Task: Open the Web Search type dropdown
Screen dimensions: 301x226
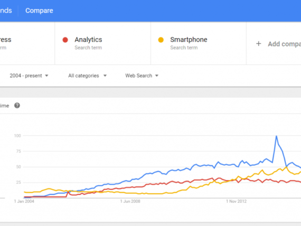Action: click(x=142, y=76)
